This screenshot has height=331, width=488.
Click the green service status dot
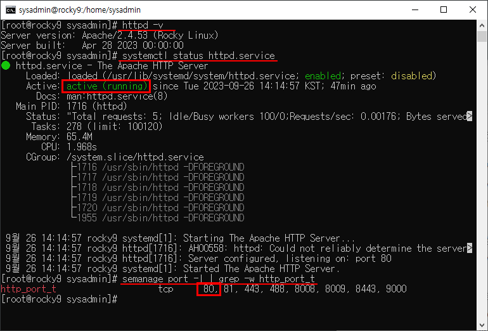tap(6, 66)
